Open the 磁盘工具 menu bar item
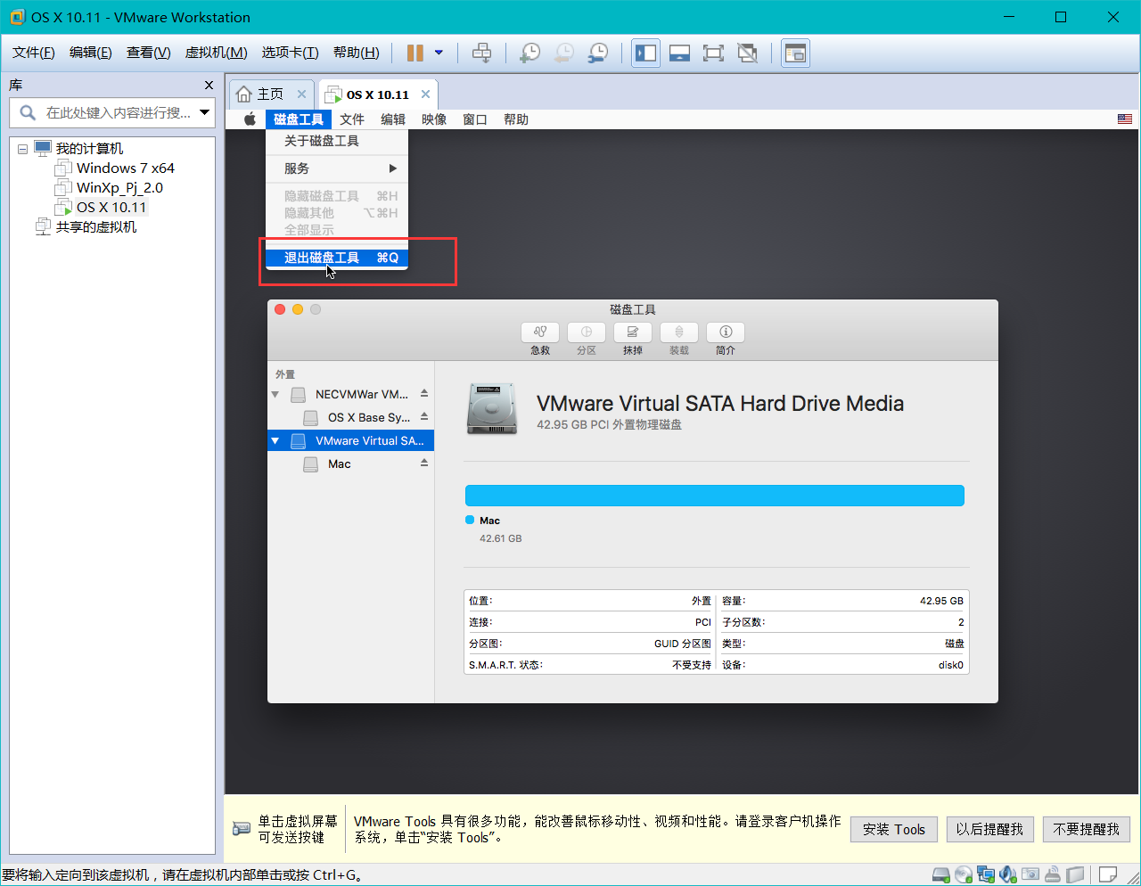 [x=299, y=119]
